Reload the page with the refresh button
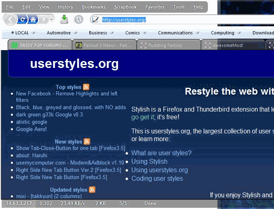 (x=22, y=19)
